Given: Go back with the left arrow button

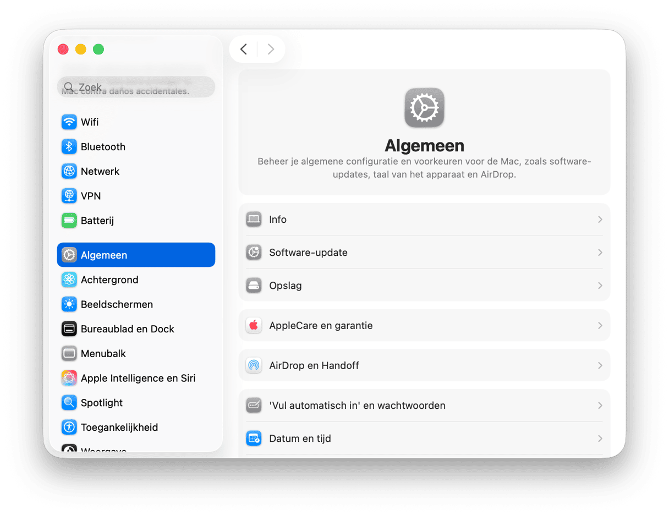Looking at the screenshot, I should tap(244, 50).
